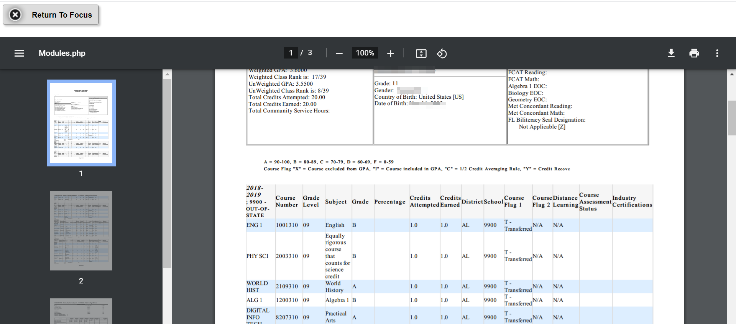Print the transcript document
This screenshot has height=324, width=736.
pyautogui.click(x=694, y=53)
